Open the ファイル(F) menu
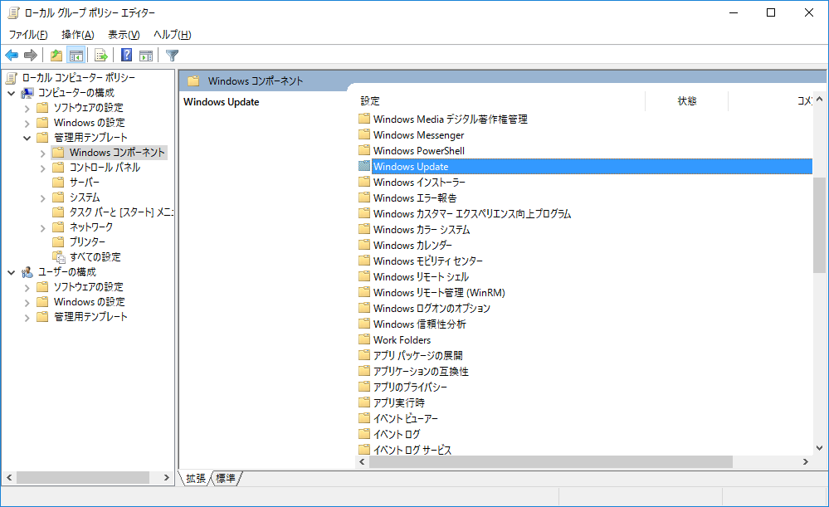Image resolution: width=829 pixels, height=507 pixels. pos(28,35)
